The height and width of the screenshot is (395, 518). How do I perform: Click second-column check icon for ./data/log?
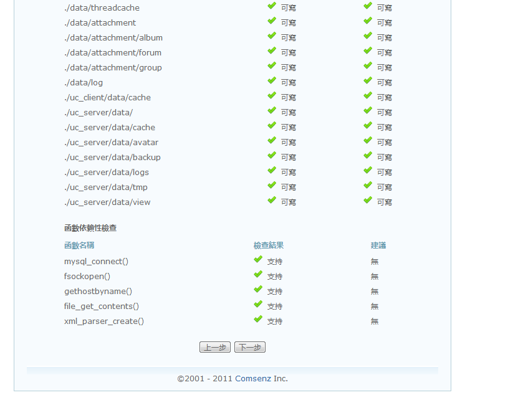pos(368,80)
